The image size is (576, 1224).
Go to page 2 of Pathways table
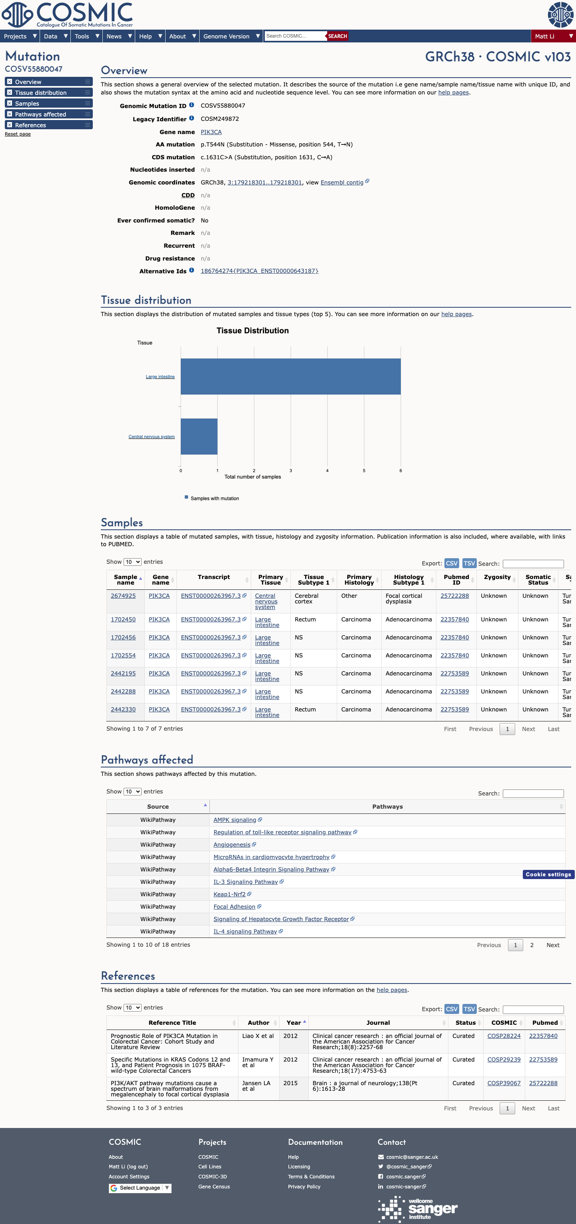pyautogui.click(x=532, y=945)
